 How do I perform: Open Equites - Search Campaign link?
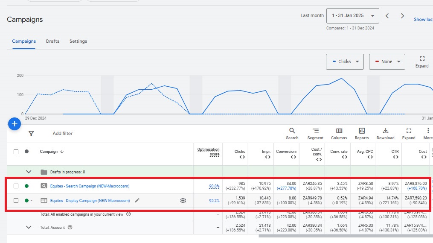pos(90,186)
